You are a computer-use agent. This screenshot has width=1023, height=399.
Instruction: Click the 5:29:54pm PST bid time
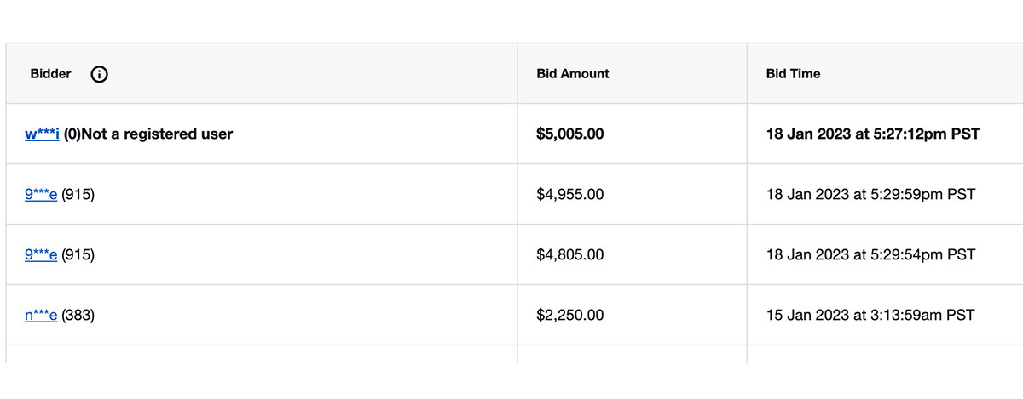pos(870,254)
